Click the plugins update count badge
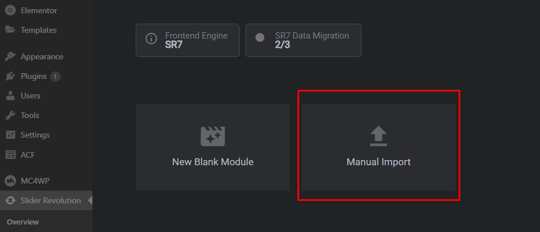 55,76
